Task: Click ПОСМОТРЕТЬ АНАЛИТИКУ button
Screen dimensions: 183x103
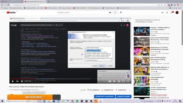Action: click(105, 96)
